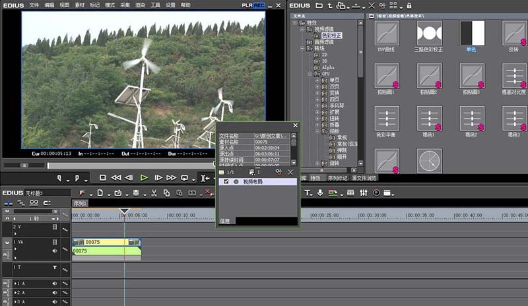Toggle the 视频布局 checkbox in information panel
528x306 pixels.
click(x=226, y=181)
